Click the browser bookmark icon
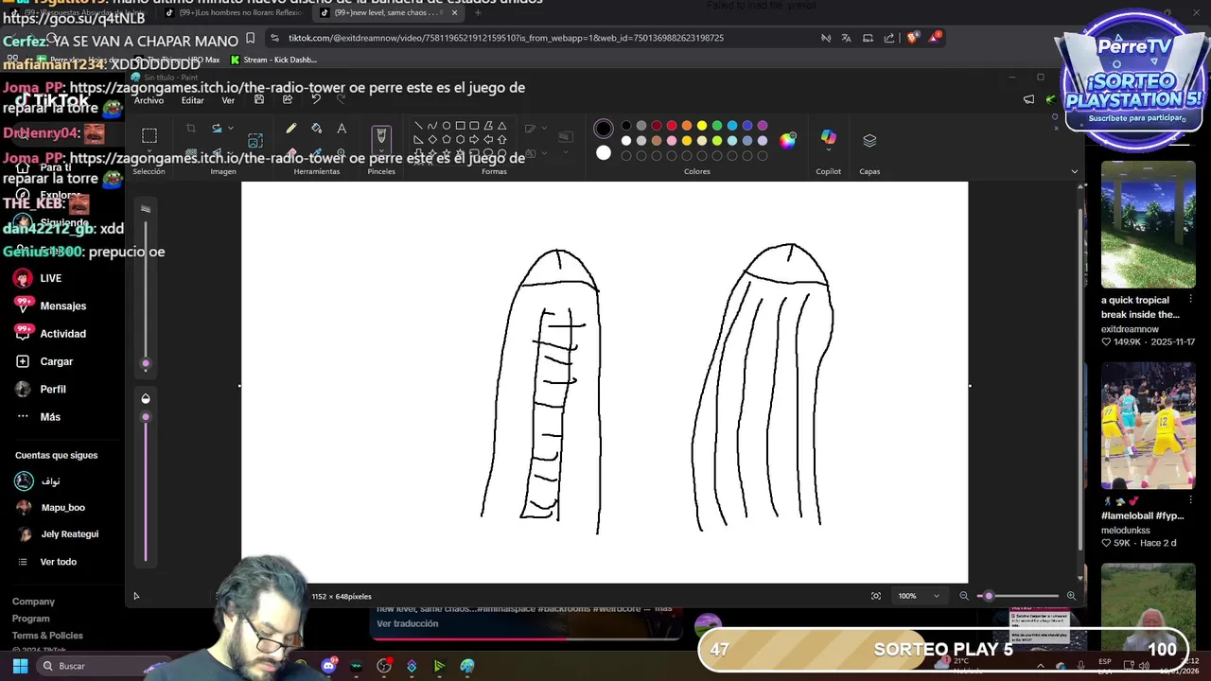1211x681 pixels. (250, 38)
